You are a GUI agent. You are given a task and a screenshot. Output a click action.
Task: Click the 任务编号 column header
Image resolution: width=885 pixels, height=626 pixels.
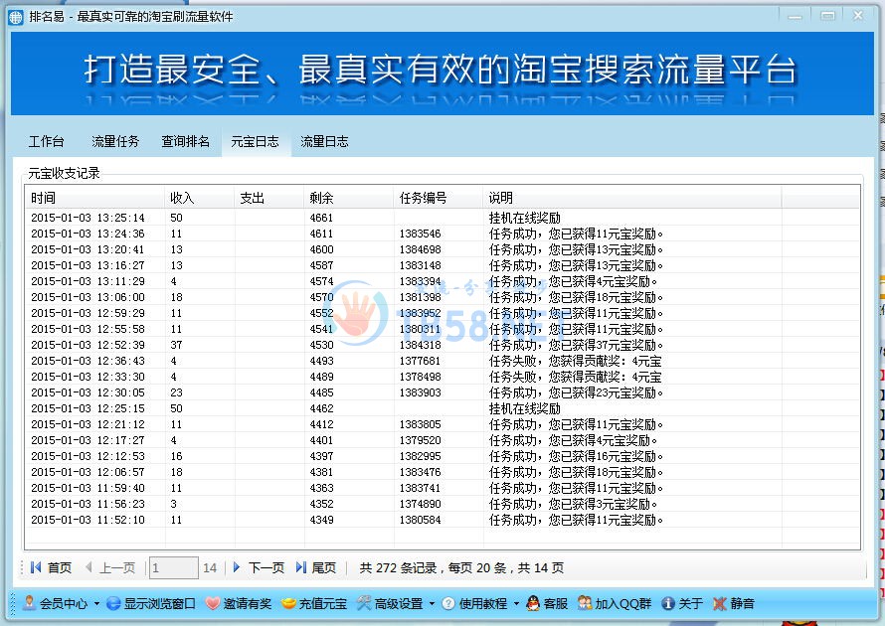(438, 198)
